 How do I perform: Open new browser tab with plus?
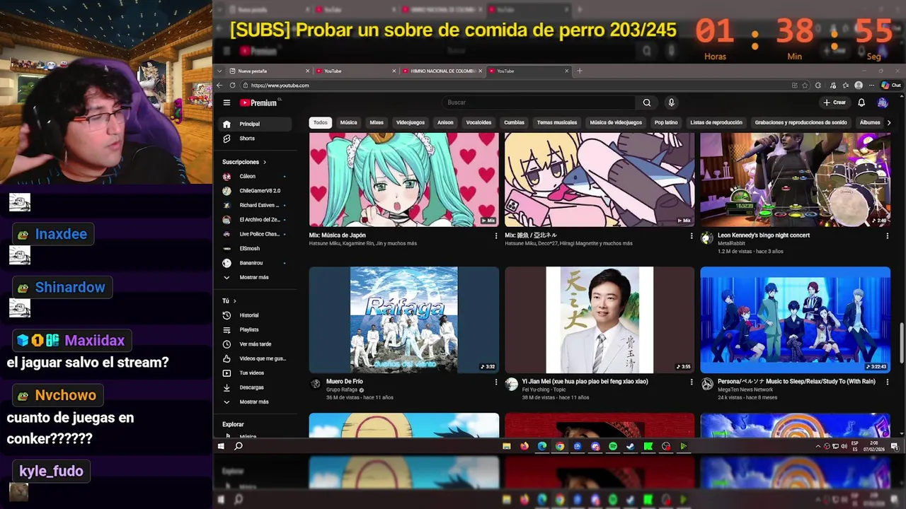click(580, 71)
